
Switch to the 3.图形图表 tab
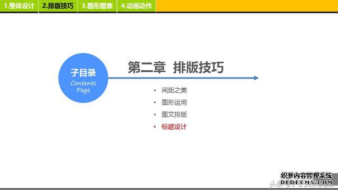(x=97, y=6)
